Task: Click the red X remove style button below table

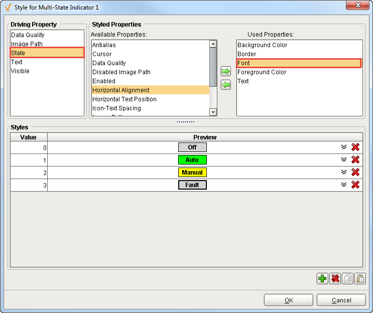Action: pyautogui.click(x=335, y=278)
